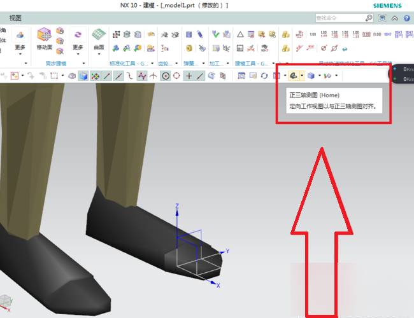The width and height of the screenshot is (414, 318).
Task: Toggle the end point snap
Action: [107, 76]
